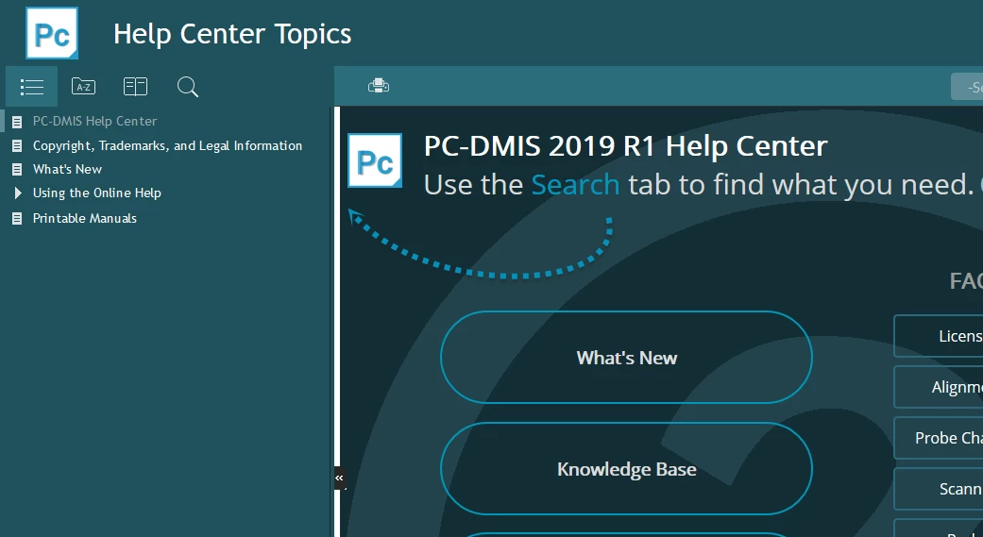Click the Alignme... FAQ button

tap(938, 387)
